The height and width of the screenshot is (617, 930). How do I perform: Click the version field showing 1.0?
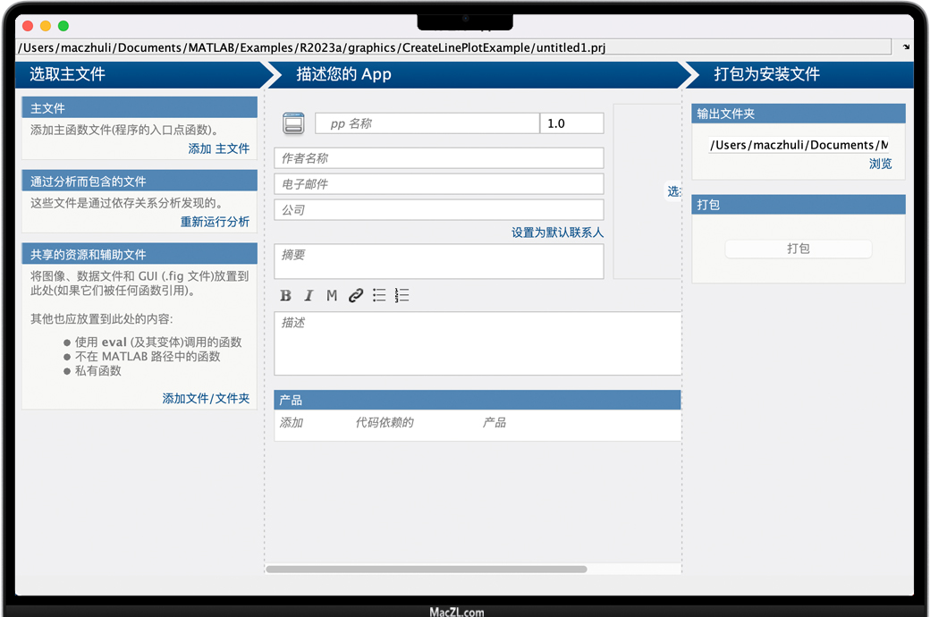coord(571,123)
